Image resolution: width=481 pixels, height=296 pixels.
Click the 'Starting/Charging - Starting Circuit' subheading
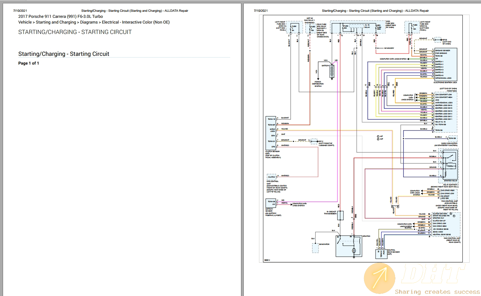(x=64, y=54)
